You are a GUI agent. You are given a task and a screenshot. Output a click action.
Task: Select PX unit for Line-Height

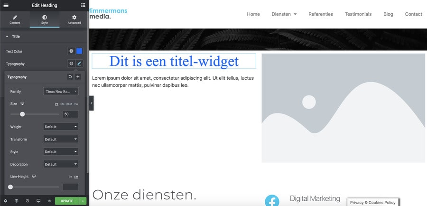tap(71, 177)
